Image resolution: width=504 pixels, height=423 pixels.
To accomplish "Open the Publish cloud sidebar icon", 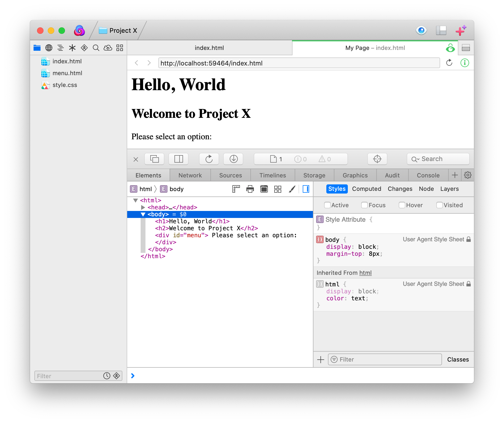I will coord(108,48).
